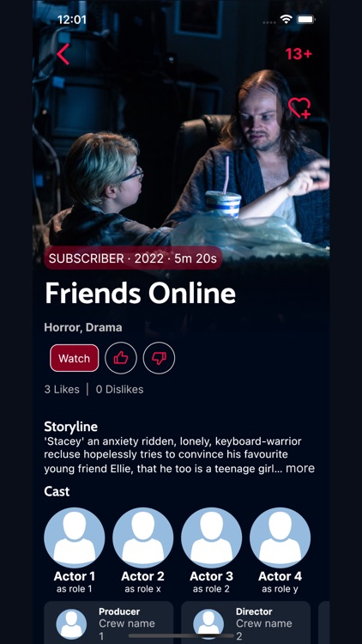Open Actor 3 profile avatar
Viewport: 362px width, 644px height.
[x=211, y=538]
